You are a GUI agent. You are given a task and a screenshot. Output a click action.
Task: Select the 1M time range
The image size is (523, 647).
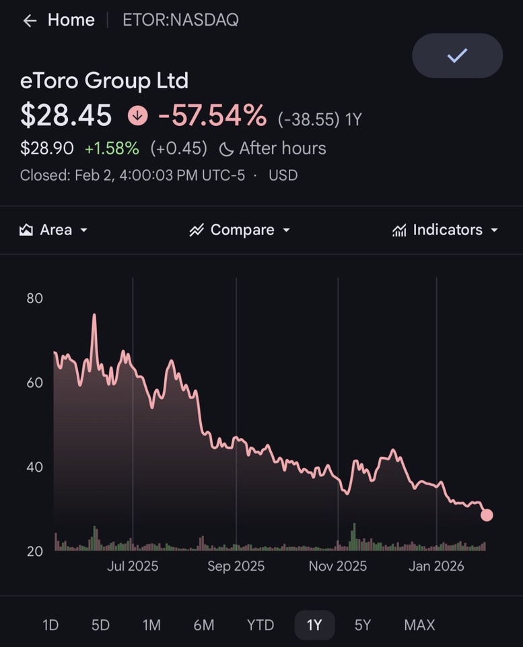pos(151,625)
